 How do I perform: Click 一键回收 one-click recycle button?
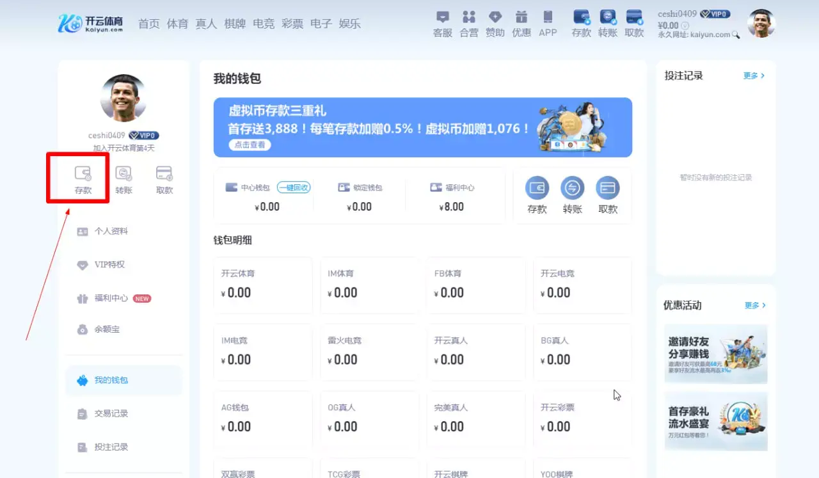294,187
